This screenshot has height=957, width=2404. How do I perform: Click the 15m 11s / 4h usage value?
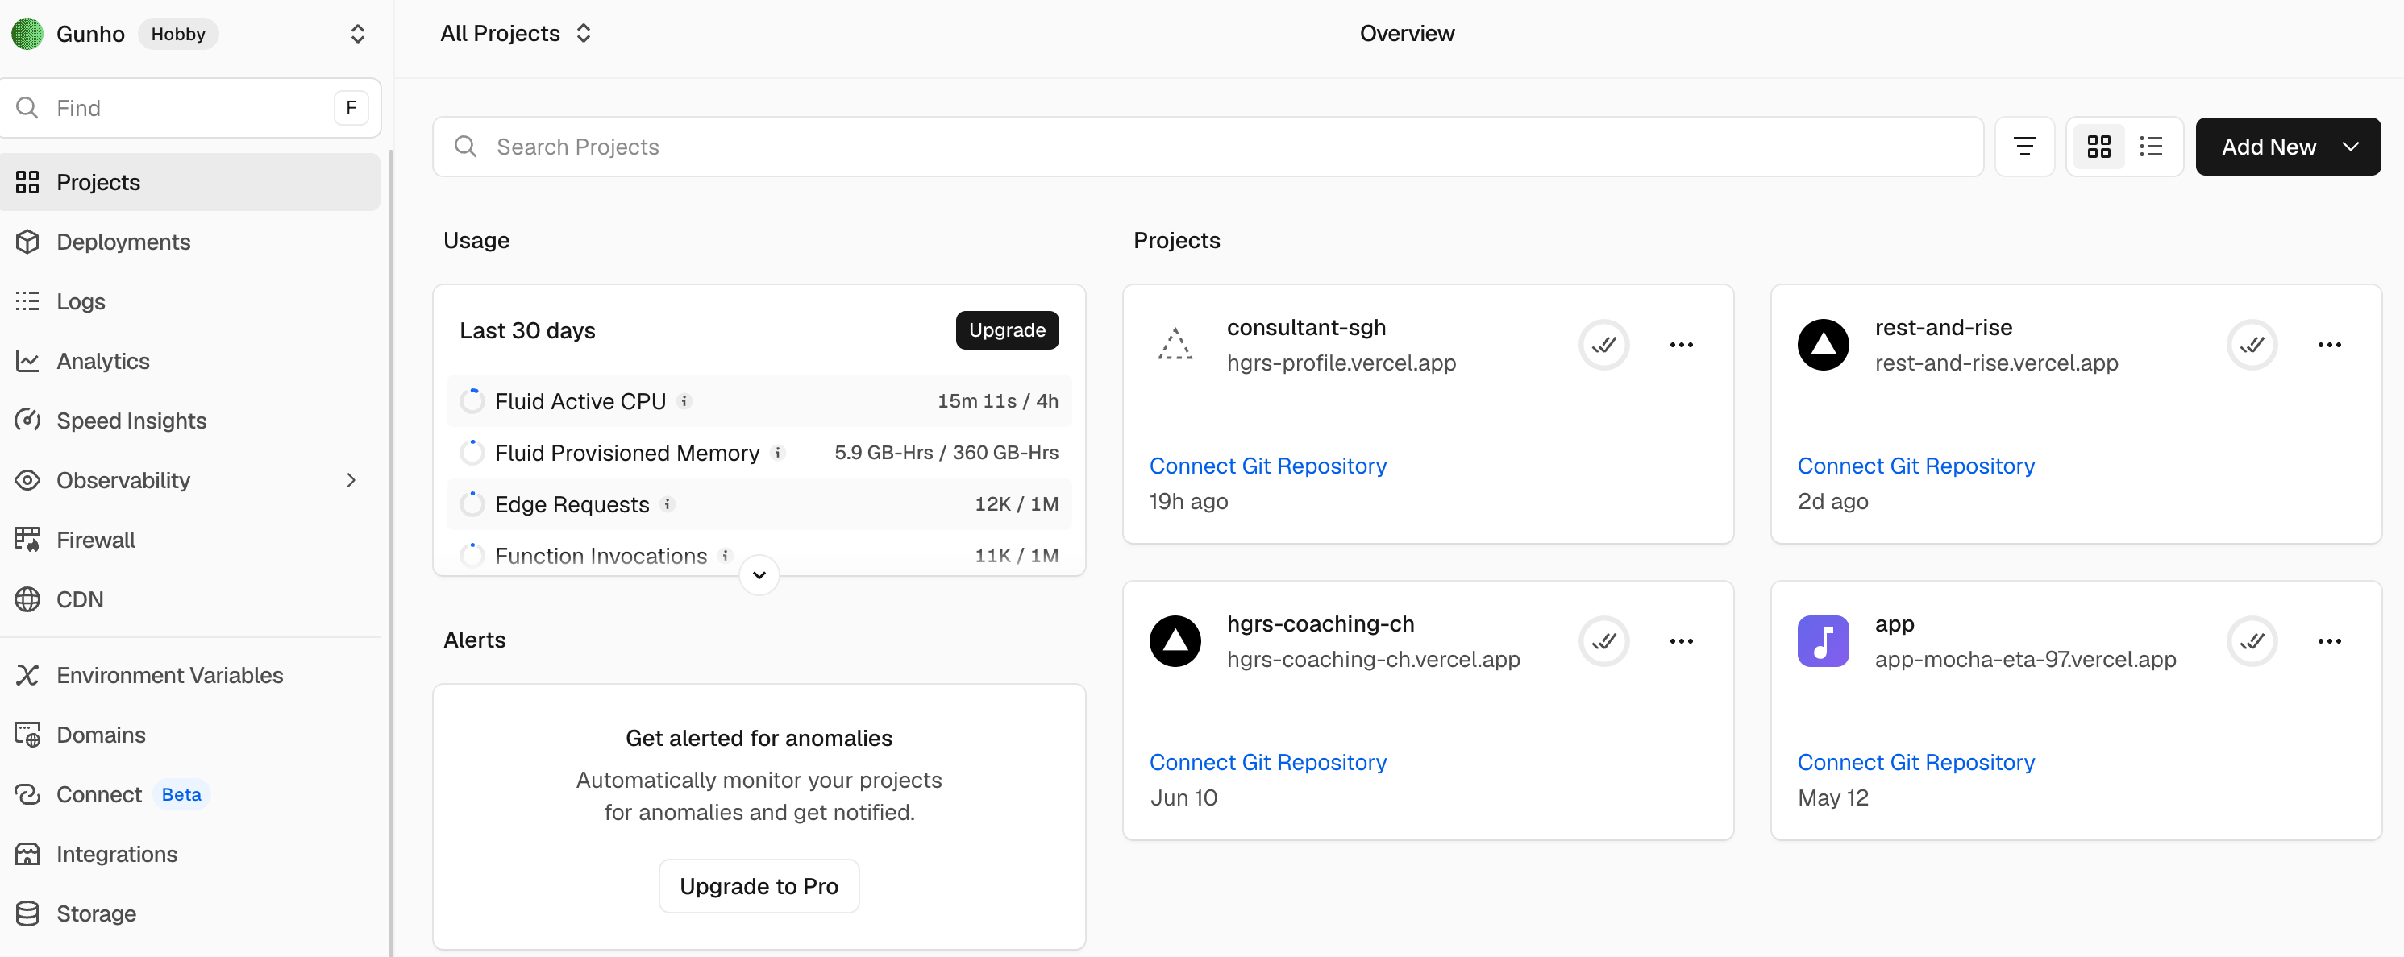[997, 401]
